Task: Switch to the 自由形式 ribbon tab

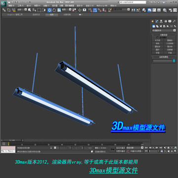Action: click(37, 15)
